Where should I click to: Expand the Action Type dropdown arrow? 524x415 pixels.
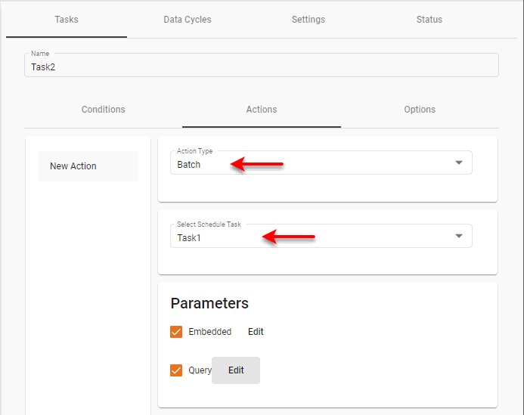(458, 163)
